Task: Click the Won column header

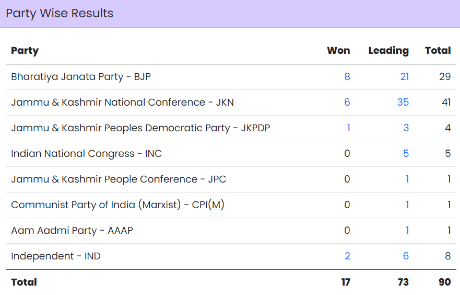Action: (x=338, y=51)
